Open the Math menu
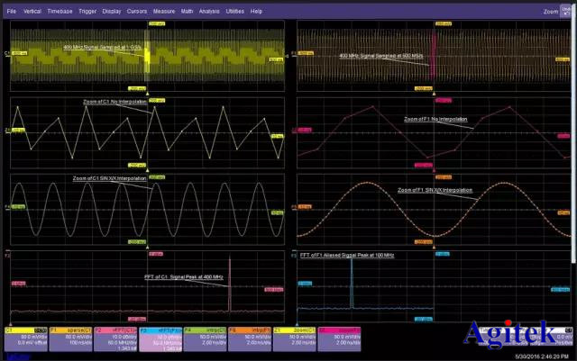577x361 pixels. point(187,11)
